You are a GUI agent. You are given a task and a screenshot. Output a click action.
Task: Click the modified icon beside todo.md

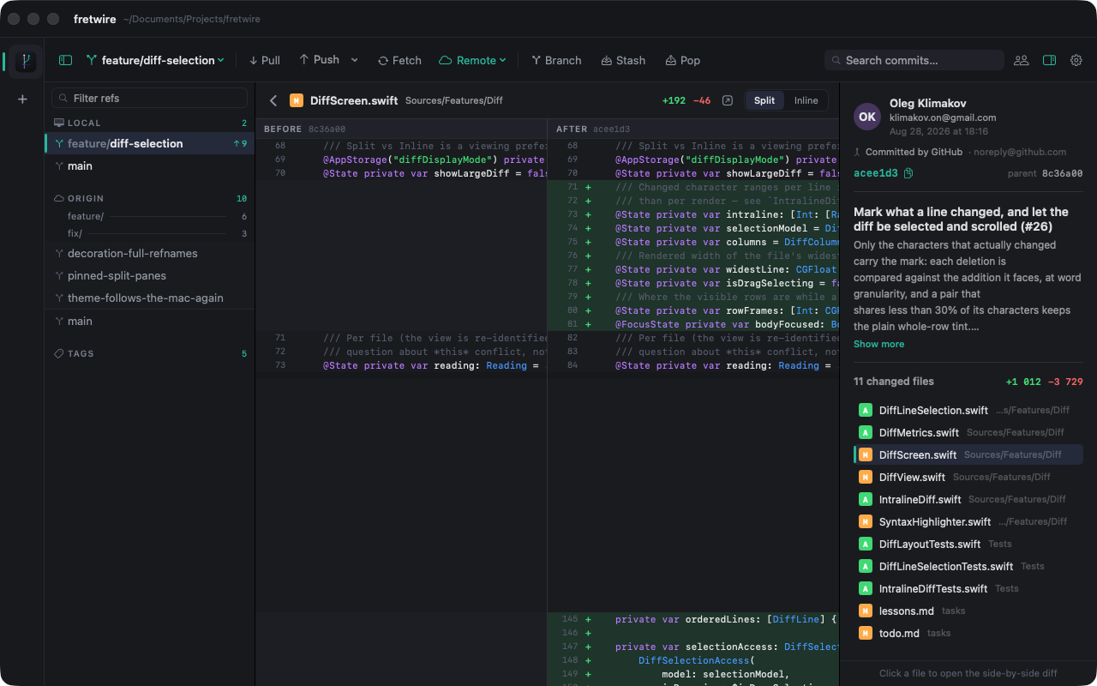click(x=866, y=633)
